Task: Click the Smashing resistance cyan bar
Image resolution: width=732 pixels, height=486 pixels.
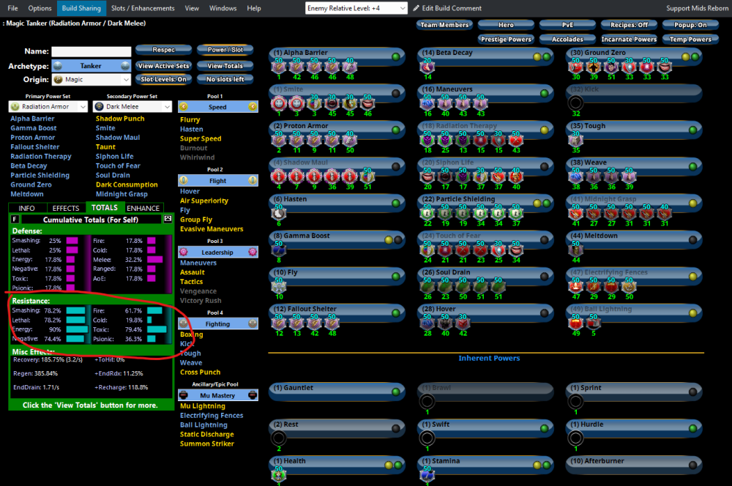Action: (75, 310)
